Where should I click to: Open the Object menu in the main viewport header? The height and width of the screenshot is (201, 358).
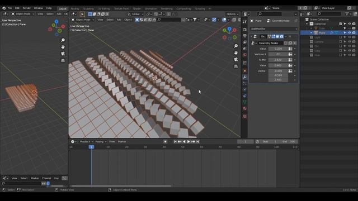tap(128, 20)
